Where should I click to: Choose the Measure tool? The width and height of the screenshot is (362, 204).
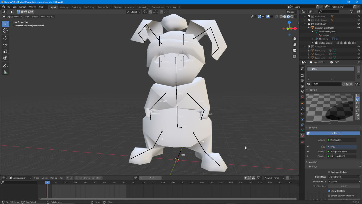(x=5, y=72)
